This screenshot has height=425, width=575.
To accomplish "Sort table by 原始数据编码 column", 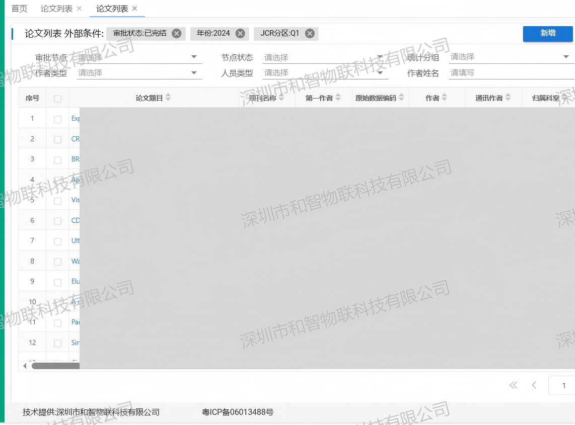I will pos(402,98).
